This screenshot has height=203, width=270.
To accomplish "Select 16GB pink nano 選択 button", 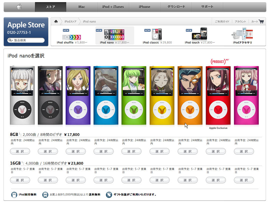I will [x=244, y=180].
